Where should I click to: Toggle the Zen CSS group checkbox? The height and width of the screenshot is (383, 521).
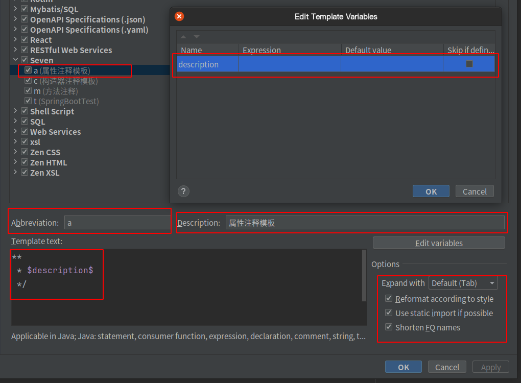point(25,152)
